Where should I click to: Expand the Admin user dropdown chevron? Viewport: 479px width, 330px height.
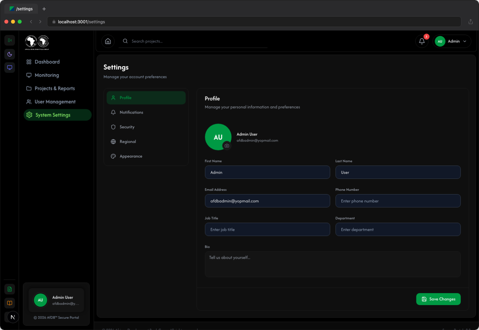[465, 41]
